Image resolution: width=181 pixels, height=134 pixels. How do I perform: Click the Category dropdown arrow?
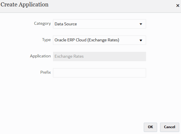point(141,24)
